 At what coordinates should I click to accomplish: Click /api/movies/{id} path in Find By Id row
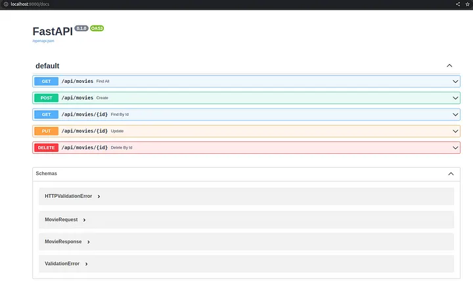pos(85,114)
